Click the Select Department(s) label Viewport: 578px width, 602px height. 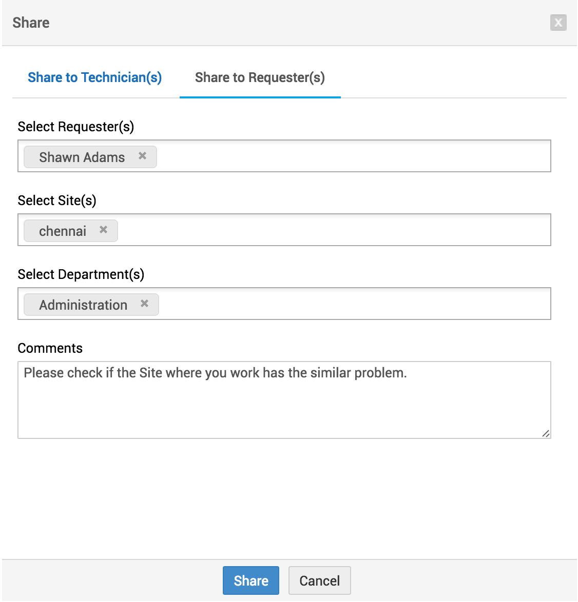click(x=81, y=274)
